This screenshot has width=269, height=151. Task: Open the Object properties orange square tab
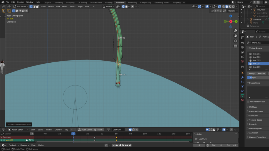point(242,73)
